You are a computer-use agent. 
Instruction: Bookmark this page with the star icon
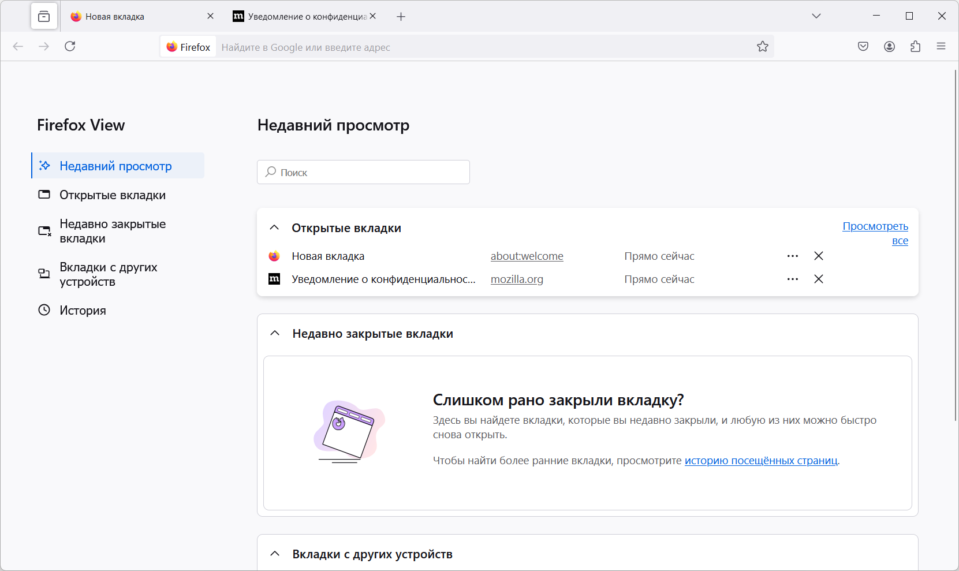pos(763,47)
